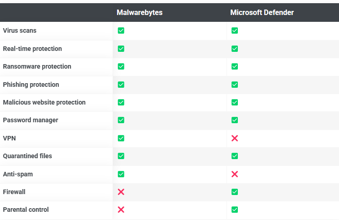This screenshot has height=220, width=339.
Task: Click Microsoft Defender Quarantined files checkmark
Action: coord(235,156)
